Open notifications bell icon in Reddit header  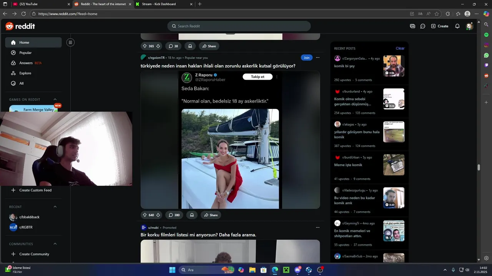point(457,26)
